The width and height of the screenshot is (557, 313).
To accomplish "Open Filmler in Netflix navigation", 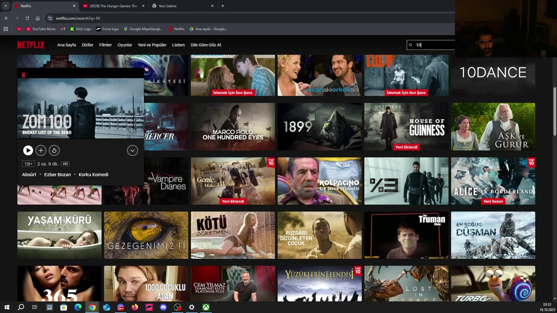I will point(105,45).
